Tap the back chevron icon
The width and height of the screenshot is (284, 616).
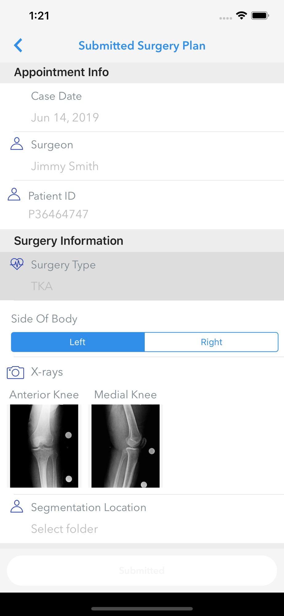click(18, 46)
